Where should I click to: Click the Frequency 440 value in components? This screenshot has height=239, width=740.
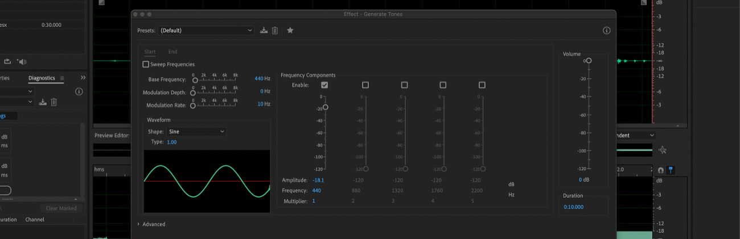[x=316, y=191]
